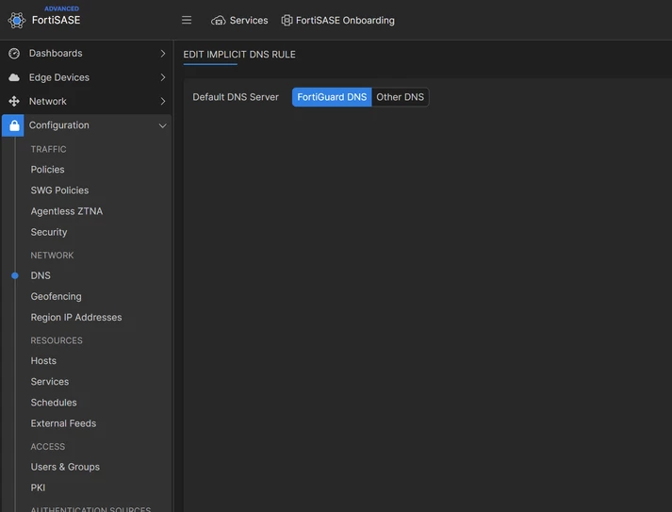This screenshot has width=672, height=512.
Task: Click the TRAFFIC section header
Action: click(48, 149)
